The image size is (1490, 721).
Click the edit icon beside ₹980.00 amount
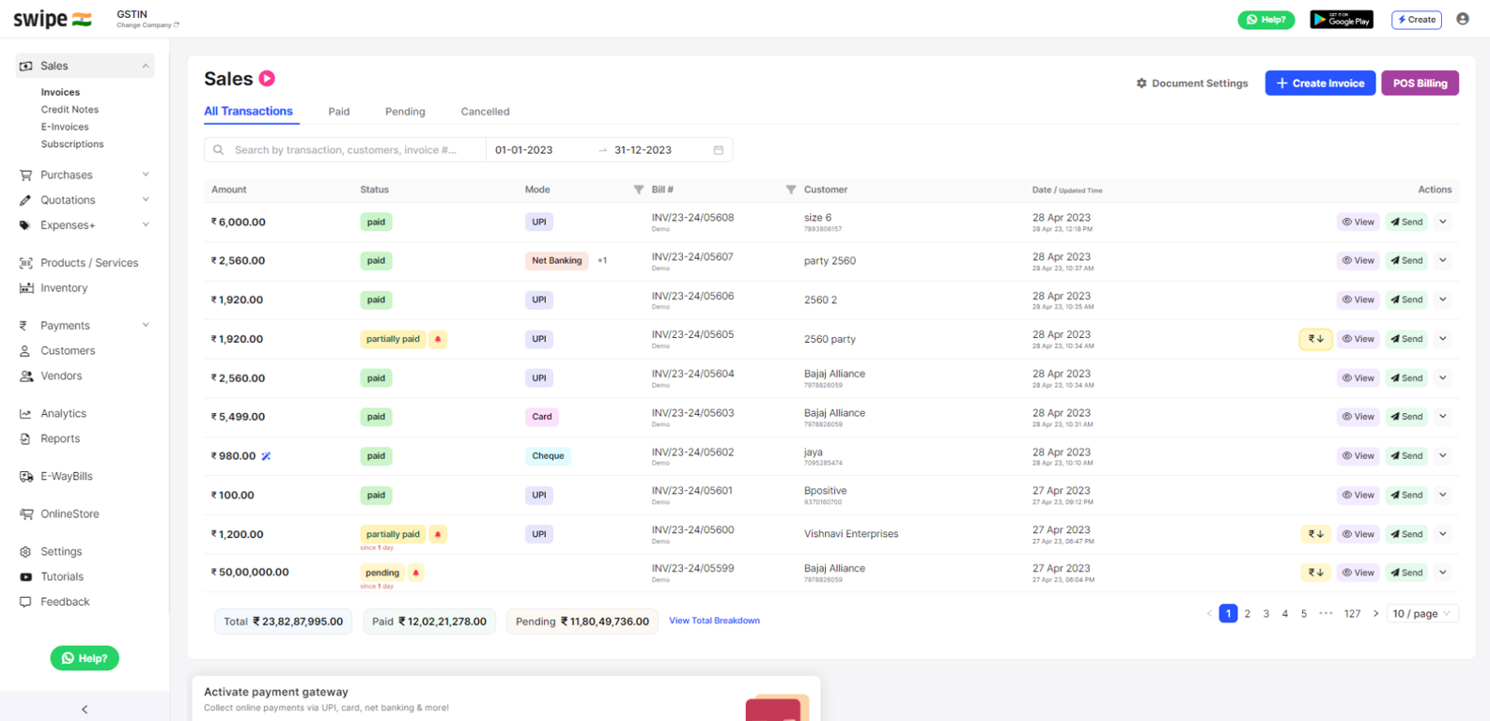266,456
